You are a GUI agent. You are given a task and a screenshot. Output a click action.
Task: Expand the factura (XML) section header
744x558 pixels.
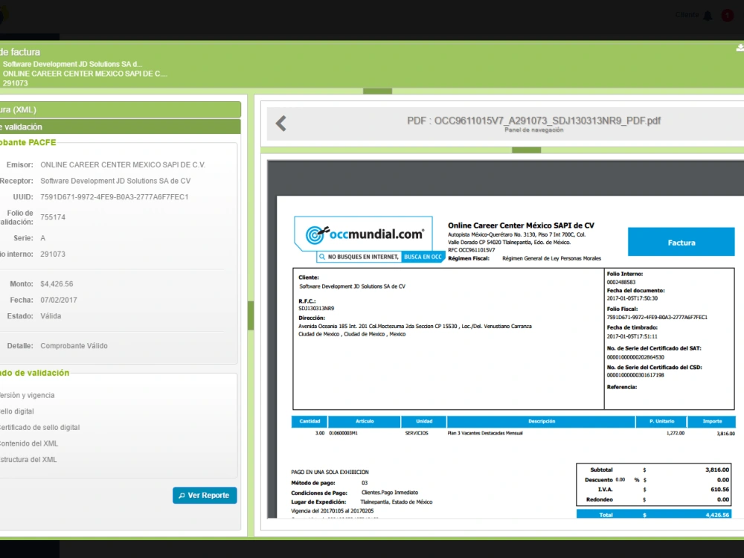(x=120, y=109)
